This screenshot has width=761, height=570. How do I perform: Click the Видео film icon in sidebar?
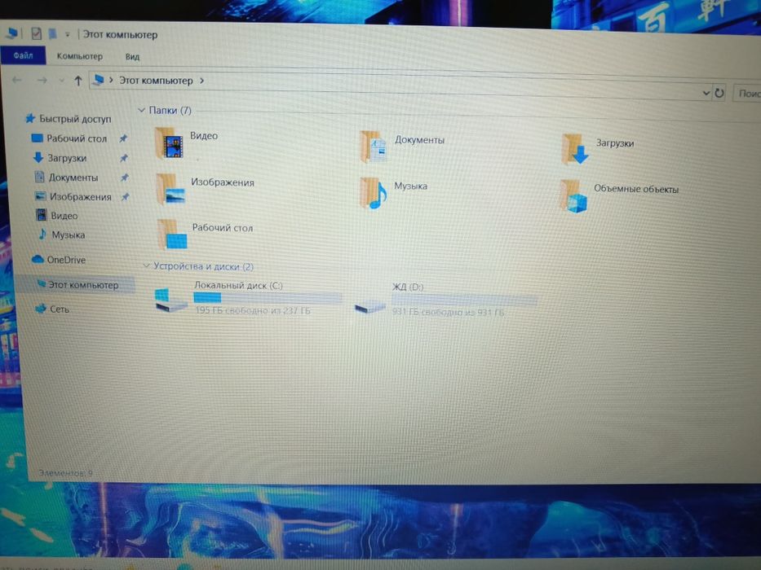point(42,215)
